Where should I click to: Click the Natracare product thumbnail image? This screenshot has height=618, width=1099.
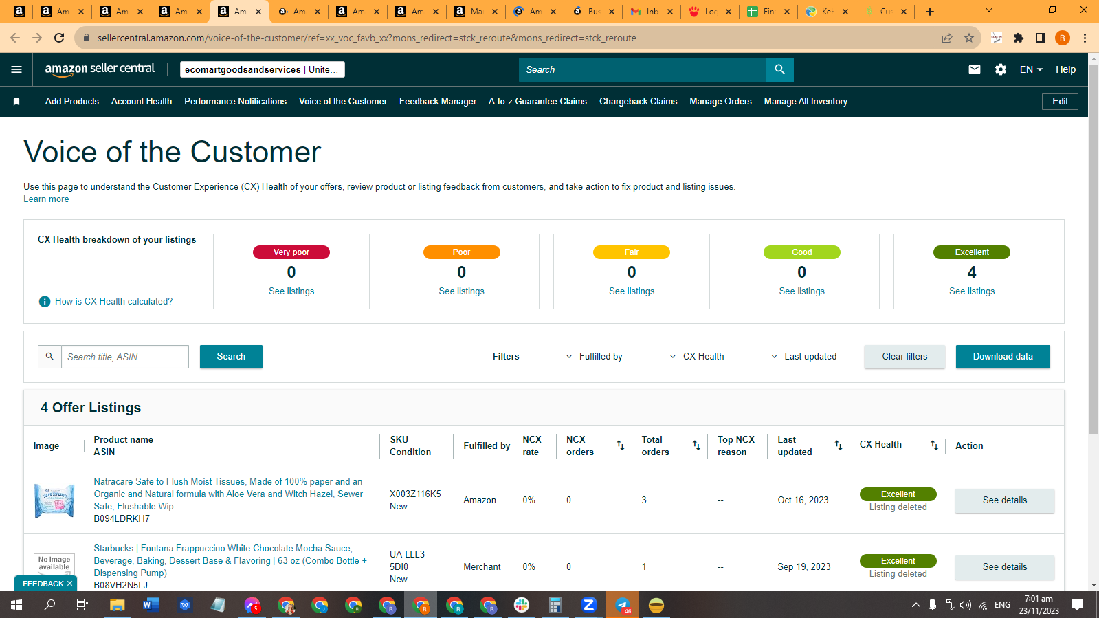(x=54, y=500)
